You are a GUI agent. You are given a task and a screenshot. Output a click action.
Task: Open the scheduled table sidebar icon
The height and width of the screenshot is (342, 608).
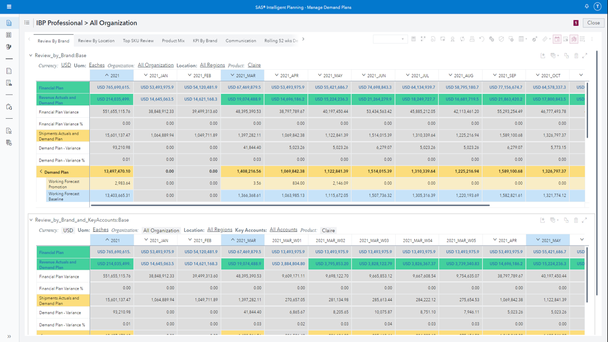[9, 142]
